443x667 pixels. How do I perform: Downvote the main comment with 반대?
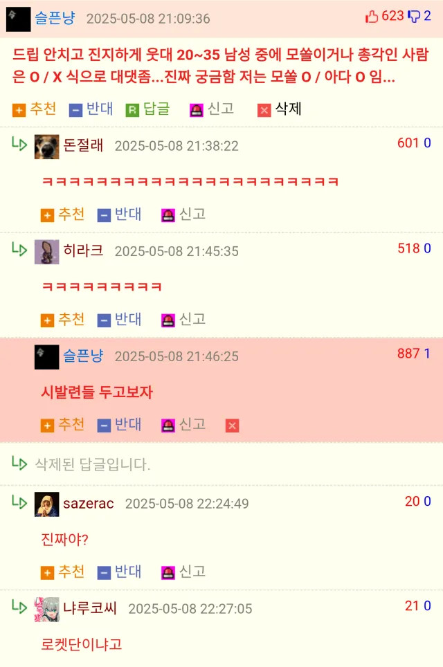coord(91,109)
